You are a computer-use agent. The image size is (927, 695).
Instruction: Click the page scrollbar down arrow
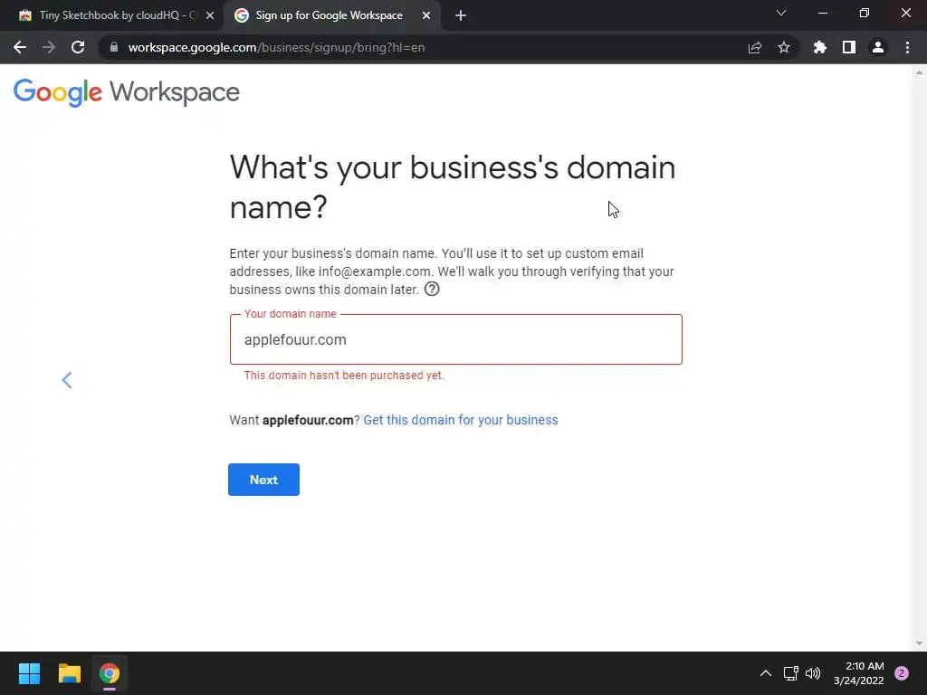click(919, 643)
